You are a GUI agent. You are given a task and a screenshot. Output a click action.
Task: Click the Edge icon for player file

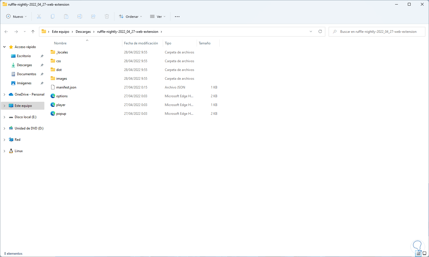(53, 105)
